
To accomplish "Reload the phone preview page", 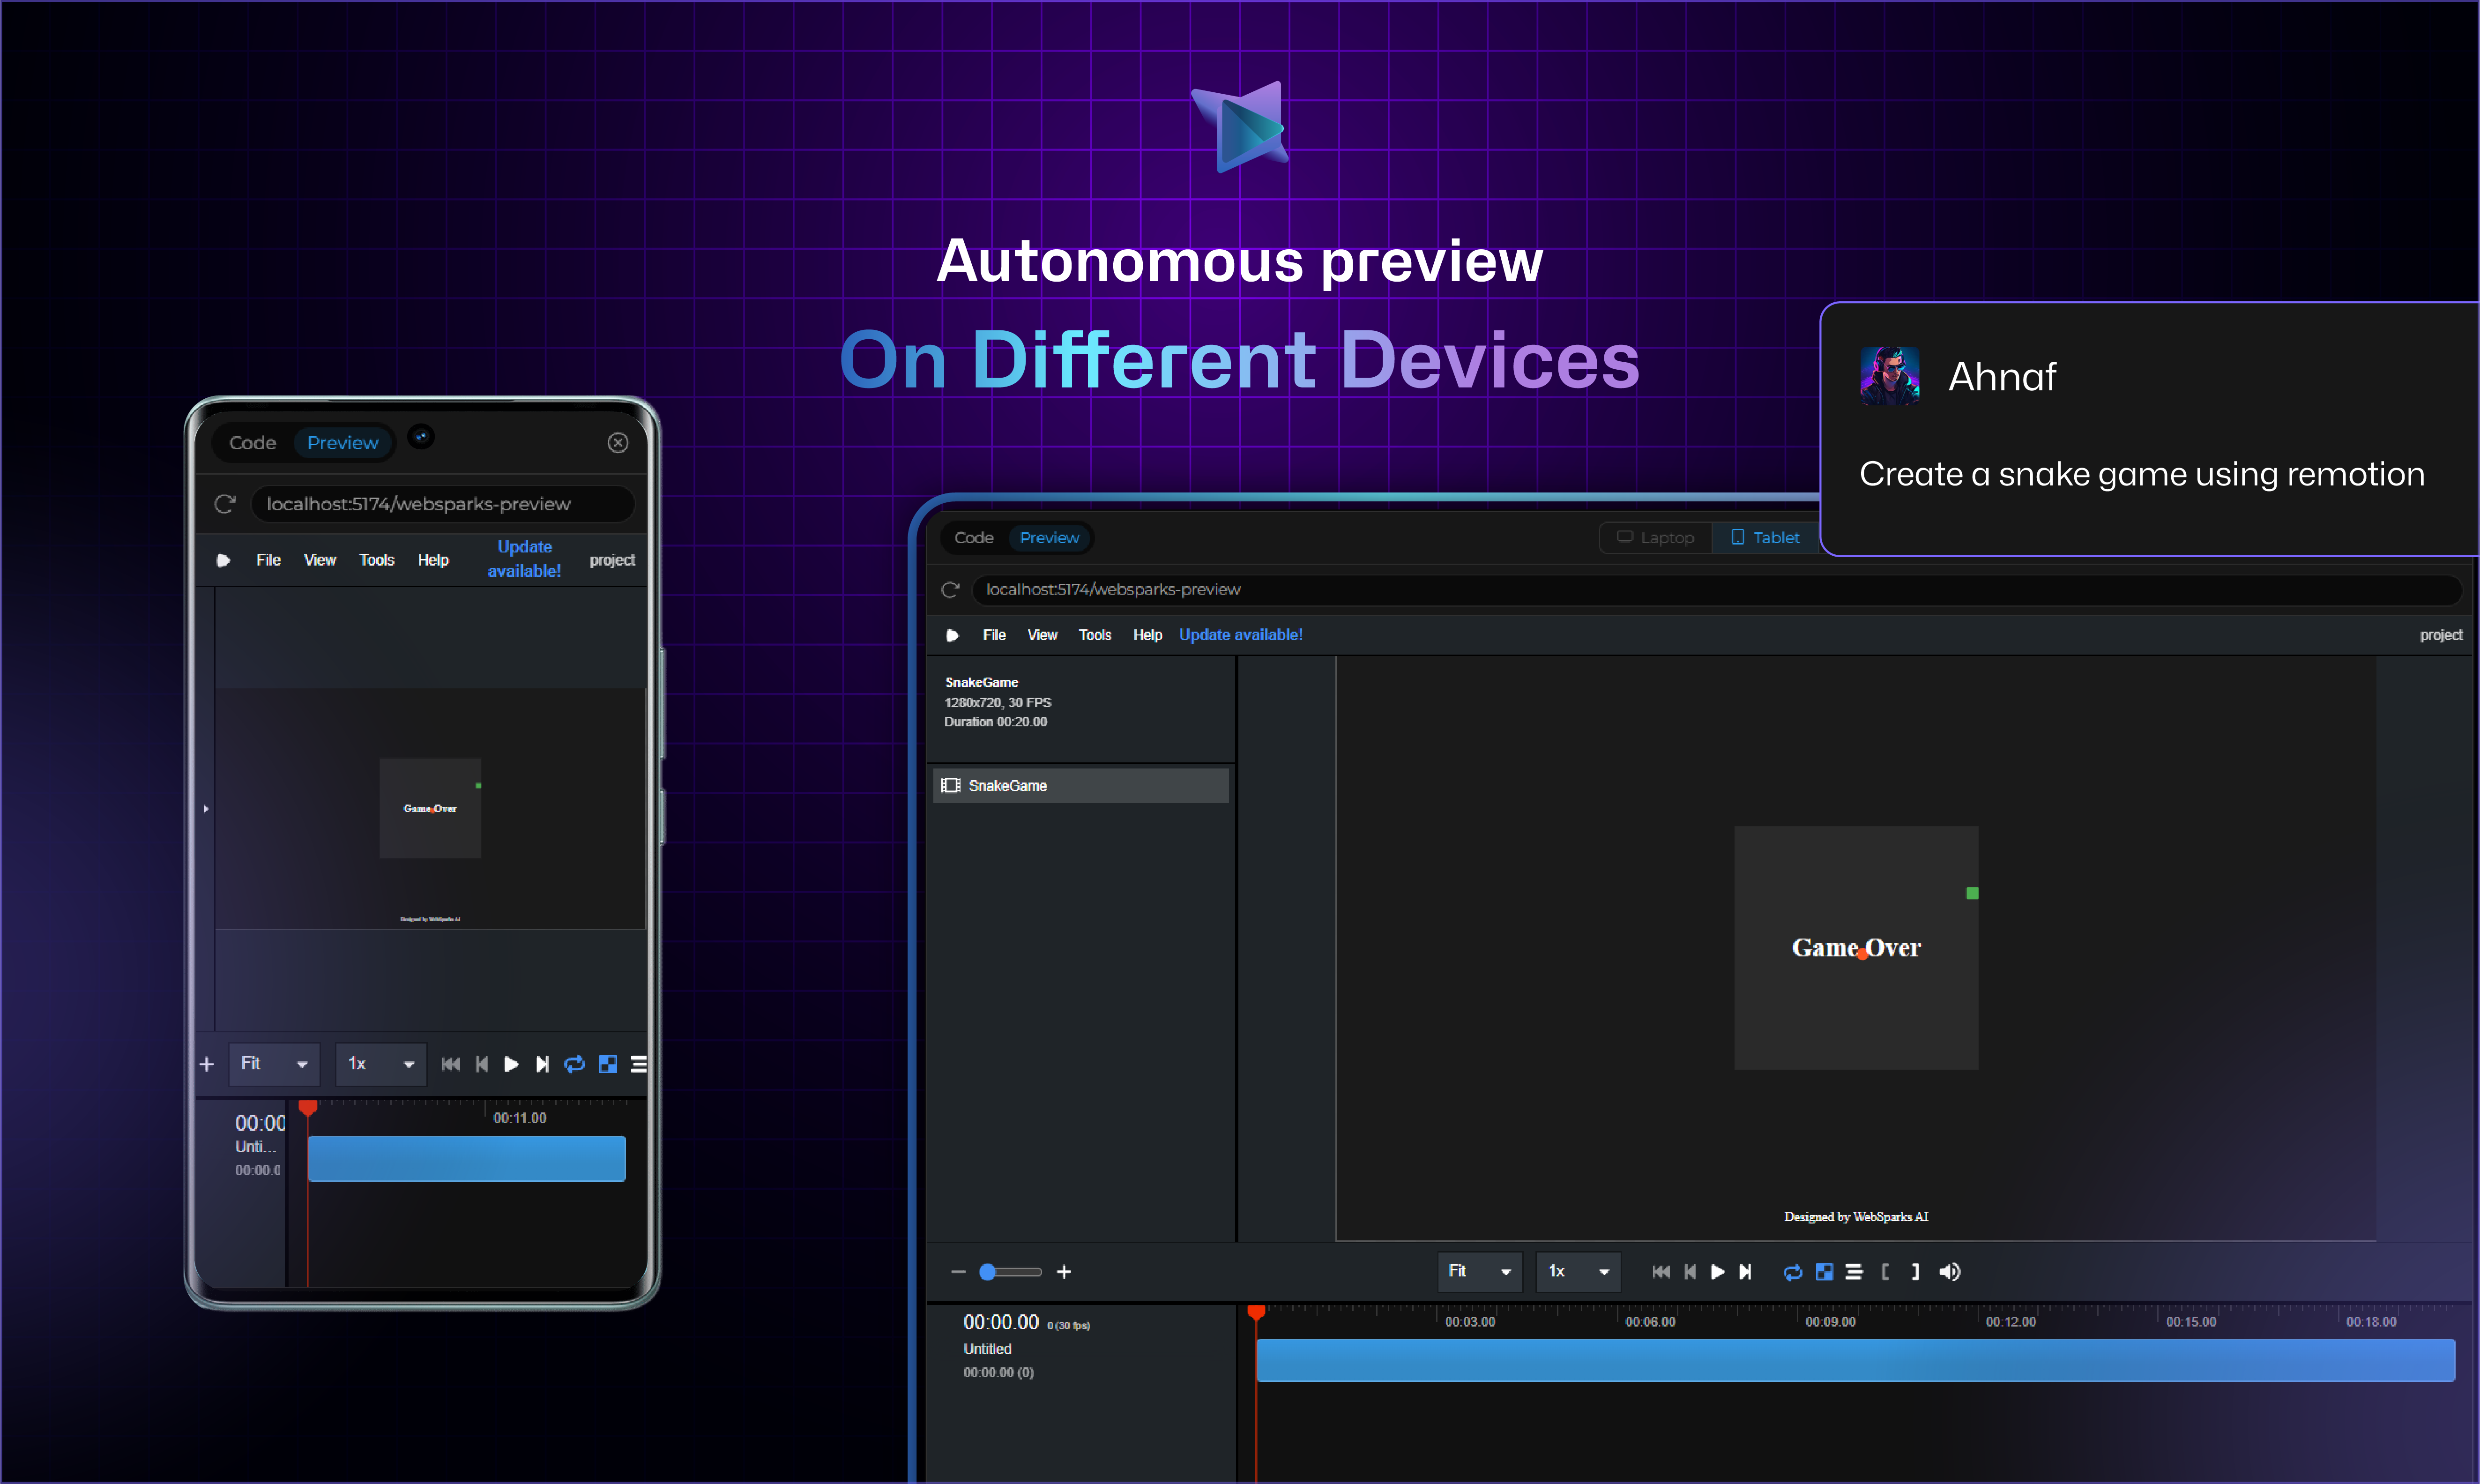I will click(x=225, y=504).
